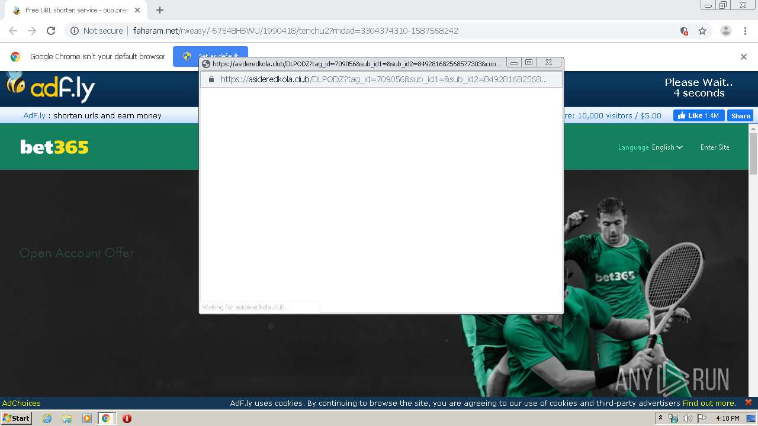Open the file explorer taskbar icon

67,418
